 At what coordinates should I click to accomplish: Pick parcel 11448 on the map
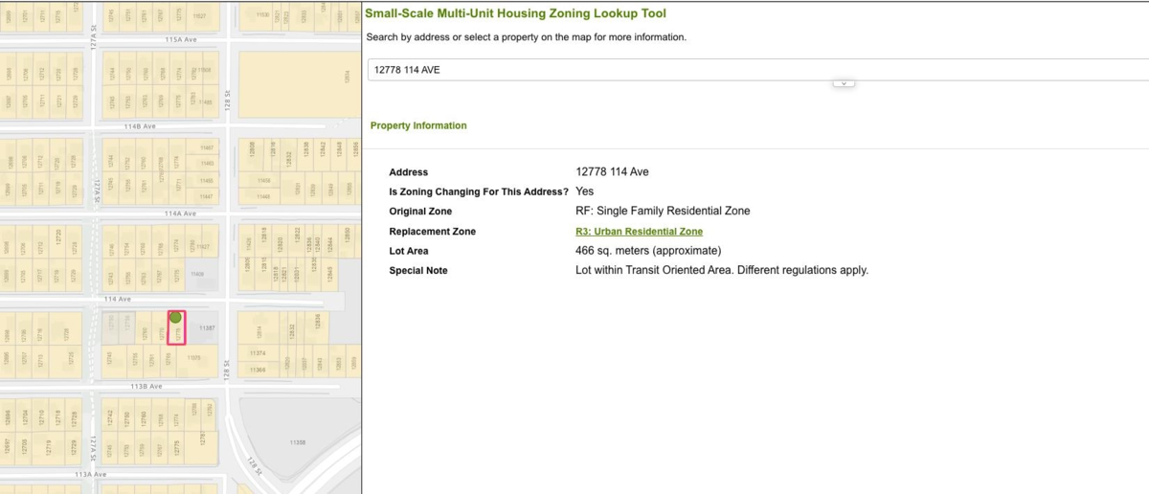263,196
